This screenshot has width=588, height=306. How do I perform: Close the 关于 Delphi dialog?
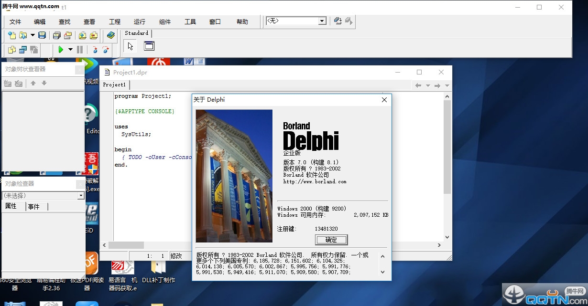(x=384, y=100)
